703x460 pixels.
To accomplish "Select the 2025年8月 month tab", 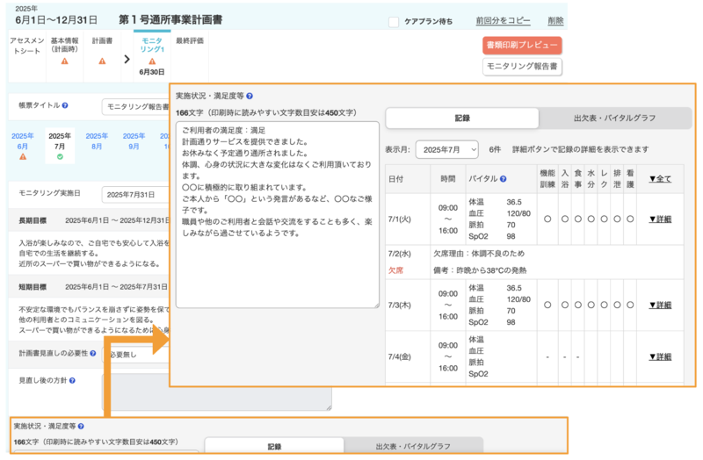I will [97, 141].
